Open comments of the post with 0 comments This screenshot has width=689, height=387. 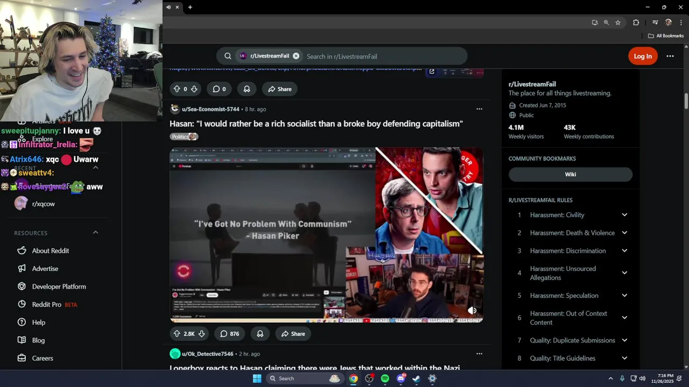[219, 89]
